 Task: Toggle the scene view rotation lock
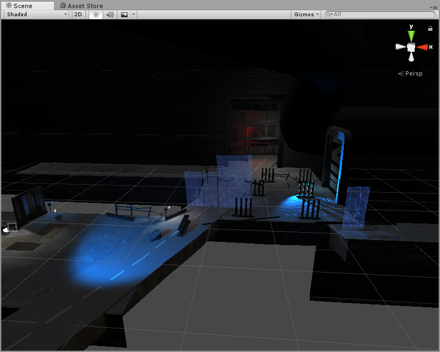[430, 28]
